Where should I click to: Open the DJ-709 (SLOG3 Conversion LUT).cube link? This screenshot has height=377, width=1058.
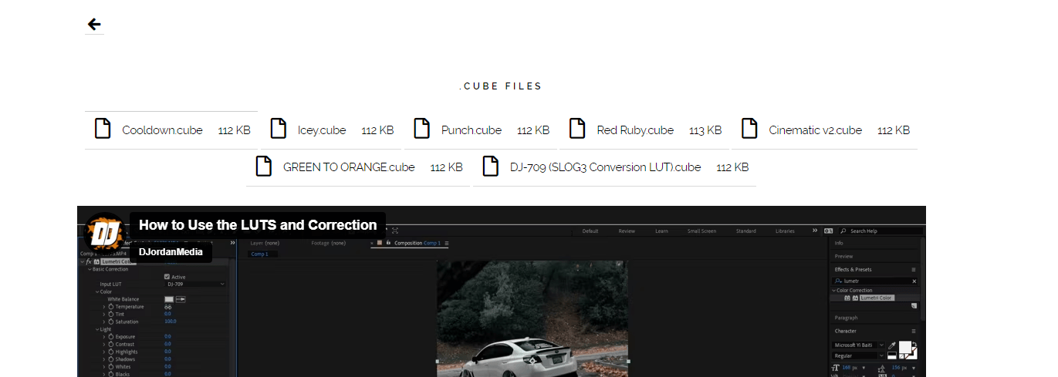pyautogui.click(x=605, y=167)
